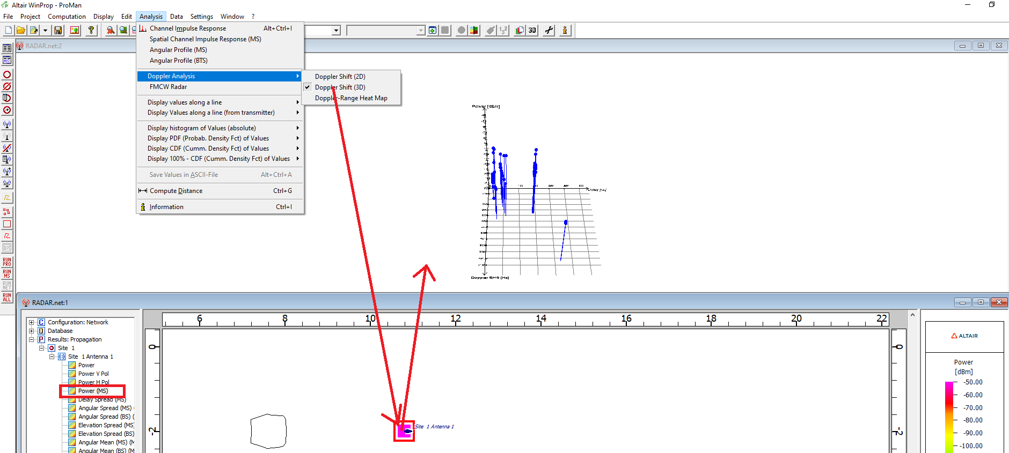Viewport: 1009px width, 453px height.
Task: Select the red circle site tool
Action: (x=7, y=75)
